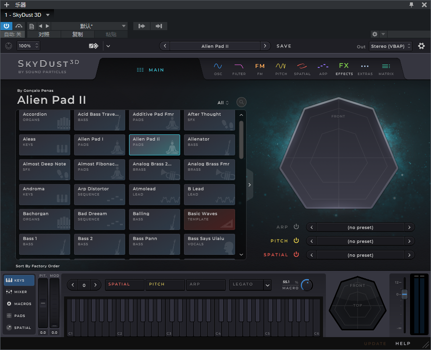The height and width of the screenshot is (350, 431).
Task: Select next ARP preset arrow
Action: 409,227
